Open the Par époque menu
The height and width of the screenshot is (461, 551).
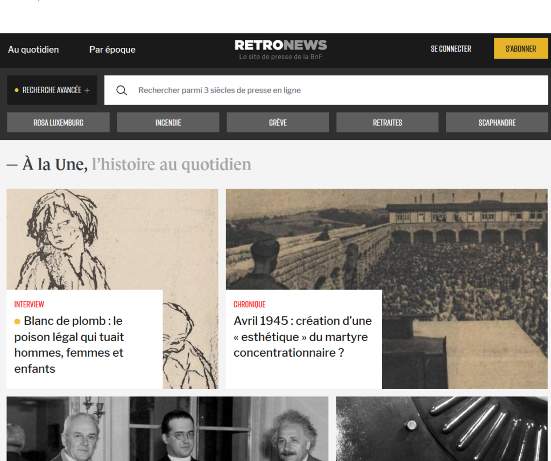pos(112,49)
